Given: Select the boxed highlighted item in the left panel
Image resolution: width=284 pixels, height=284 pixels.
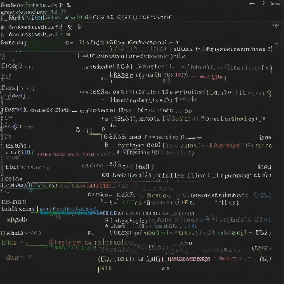Looking at the screenshot, I should 44,185.
